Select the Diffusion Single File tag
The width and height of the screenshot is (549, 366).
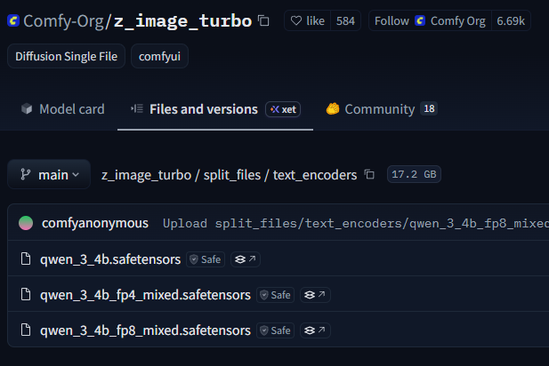[x=66, y=56]
